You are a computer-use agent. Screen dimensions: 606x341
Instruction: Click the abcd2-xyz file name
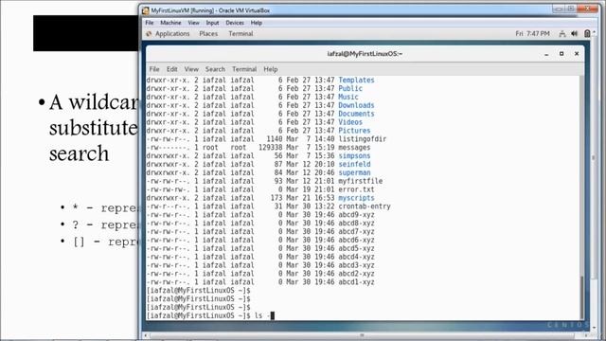point(356,274)
